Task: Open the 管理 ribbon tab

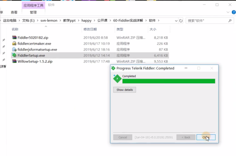Action: tap(33, 12)
